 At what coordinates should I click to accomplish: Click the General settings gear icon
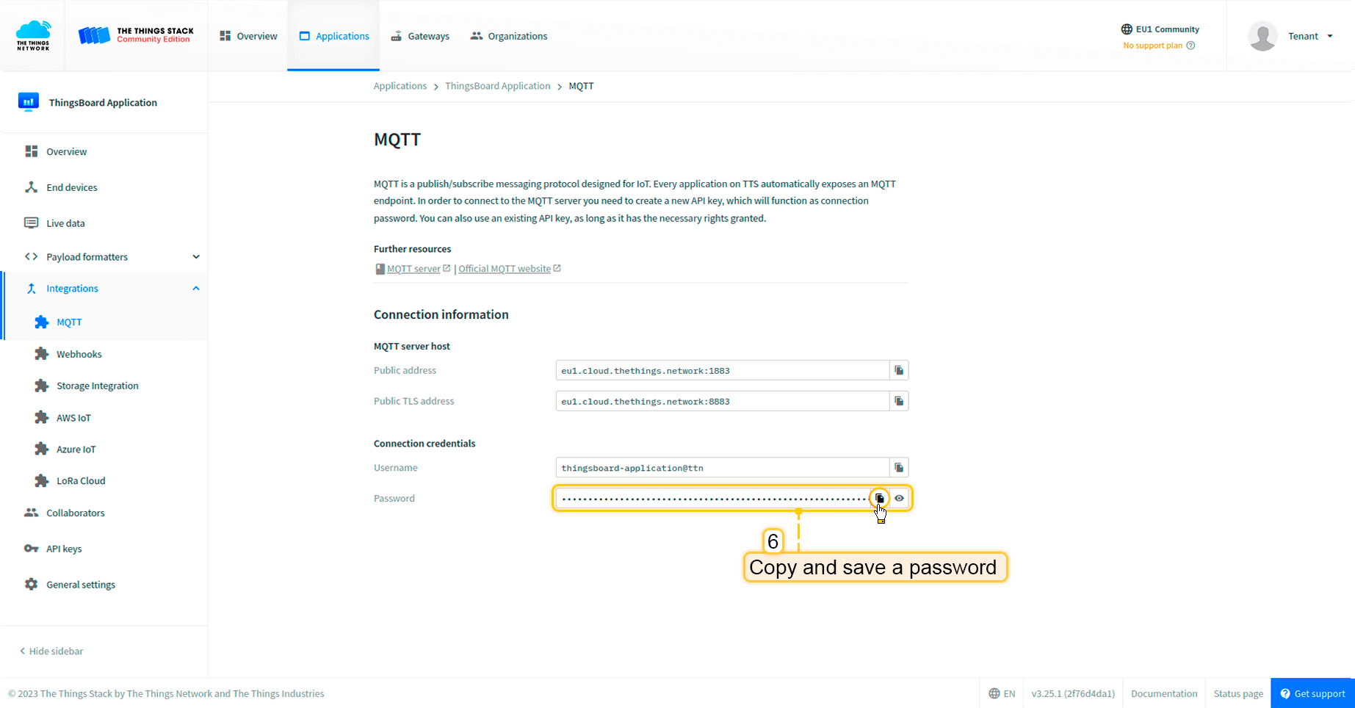click(31, 585)
